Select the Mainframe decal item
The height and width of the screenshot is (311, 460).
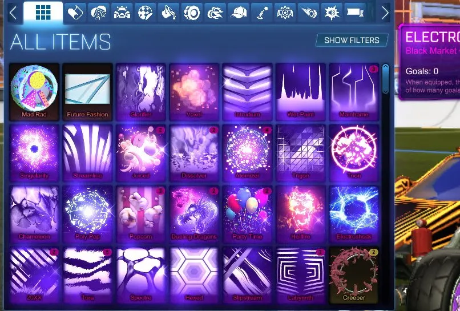pyautogui.click(x=354, y=92)
